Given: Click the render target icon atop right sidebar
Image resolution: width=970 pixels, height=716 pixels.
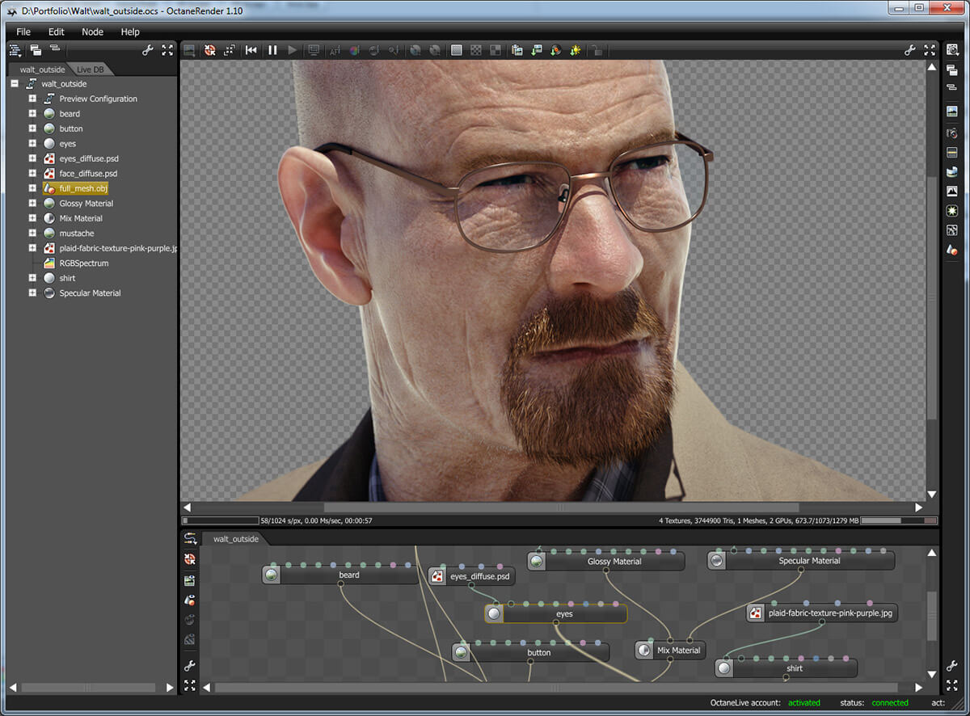Looking at the screenshot, I should coord(952,50).
